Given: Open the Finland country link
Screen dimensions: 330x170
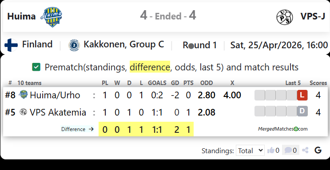Looking at the screenshot, I should (37, 45).
